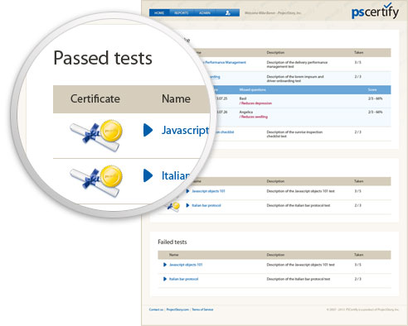Click the Failed tests 'Name' column header
Viewport: 408px width, 326px height.
[x=173, y=255]
